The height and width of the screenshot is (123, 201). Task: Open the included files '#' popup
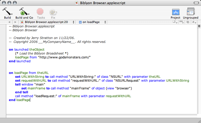(x=194, y=22)
